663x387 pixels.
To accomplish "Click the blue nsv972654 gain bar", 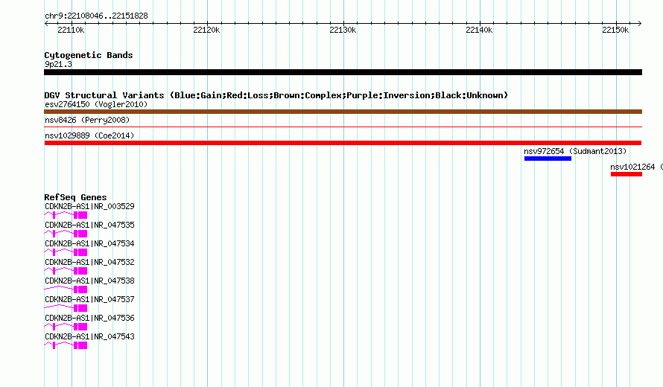I will tap(548, 159).
